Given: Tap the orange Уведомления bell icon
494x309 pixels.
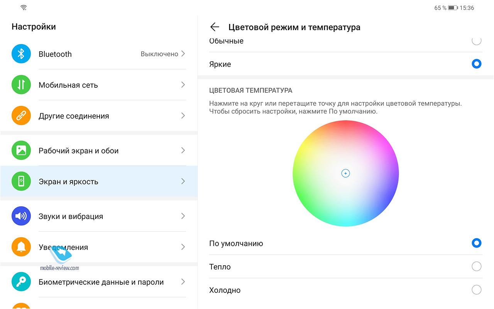Looking at the screenshot, I should [x=21, y=247].
